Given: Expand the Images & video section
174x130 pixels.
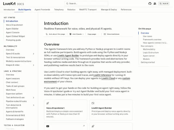Looking at the screenshot, I should (33, 65).
